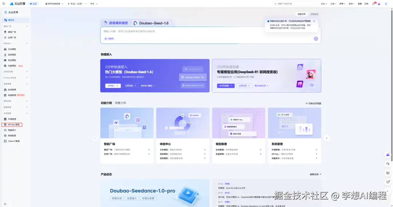
Task: Open the API key link in 系统管理 card
Action: pyautogui.click(x=294, y=154)
